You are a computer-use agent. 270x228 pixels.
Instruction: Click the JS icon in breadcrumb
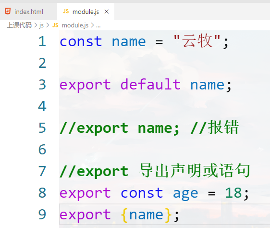pos(55,25)
